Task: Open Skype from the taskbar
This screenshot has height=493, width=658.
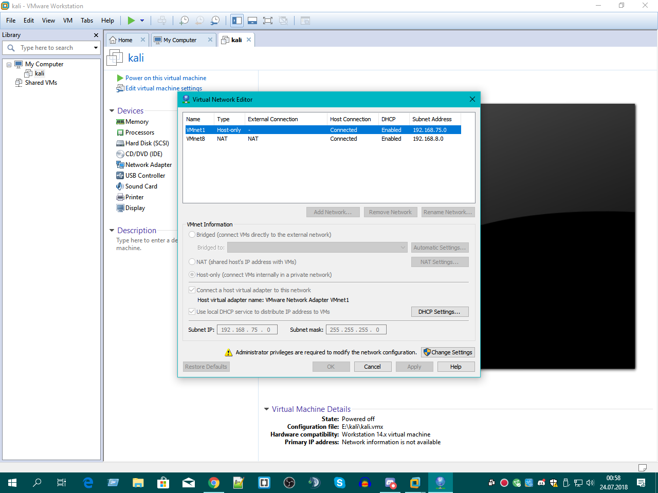Action: coord(339,483)
